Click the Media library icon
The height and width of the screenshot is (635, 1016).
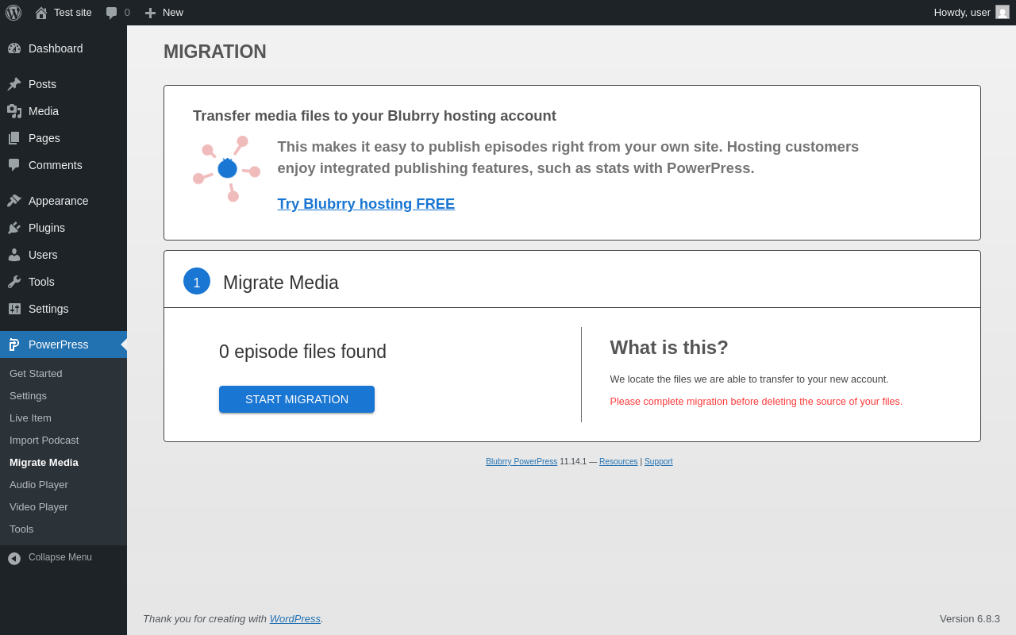[x=14, y=111]
